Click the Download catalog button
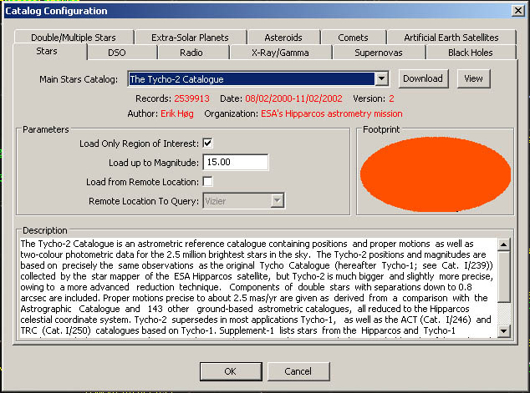530x393 pixels. tap(422, 78)
